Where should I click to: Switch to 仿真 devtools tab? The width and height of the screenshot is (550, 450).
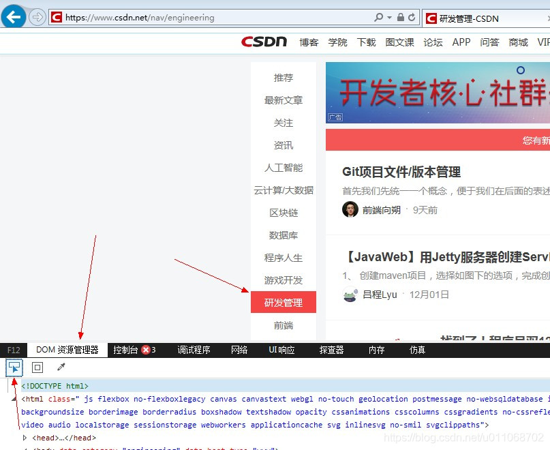(x=417, y=350)
